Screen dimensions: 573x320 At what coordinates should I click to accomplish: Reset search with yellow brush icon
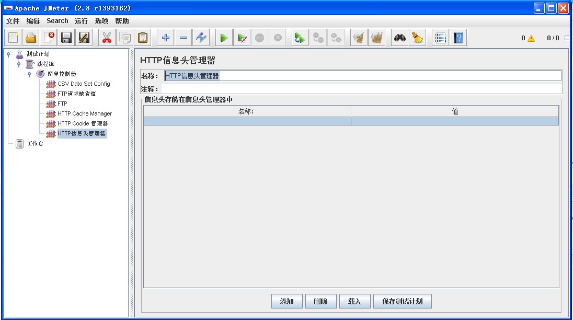coord(417,38)
